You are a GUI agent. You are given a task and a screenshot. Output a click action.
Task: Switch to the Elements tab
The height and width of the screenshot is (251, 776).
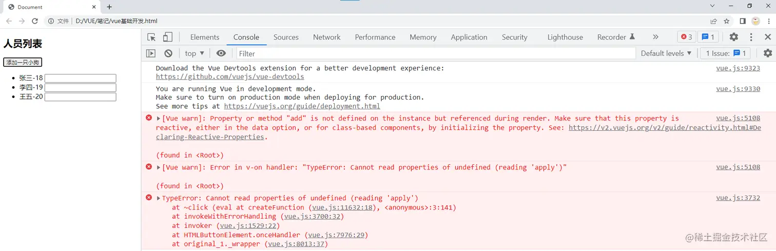tap(205, 37)
